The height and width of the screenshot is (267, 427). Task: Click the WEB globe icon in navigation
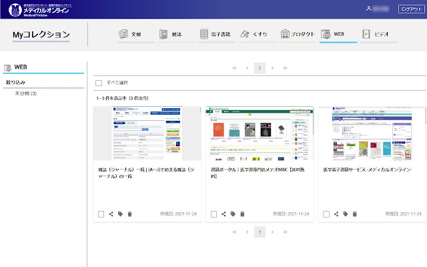(326, 34)
